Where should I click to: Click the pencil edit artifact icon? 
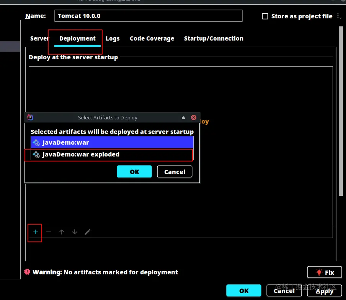[88, 232]
